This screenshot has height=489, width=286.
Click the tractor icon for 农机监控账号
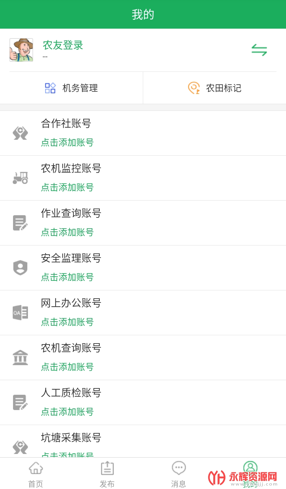(x=20, y=178)
